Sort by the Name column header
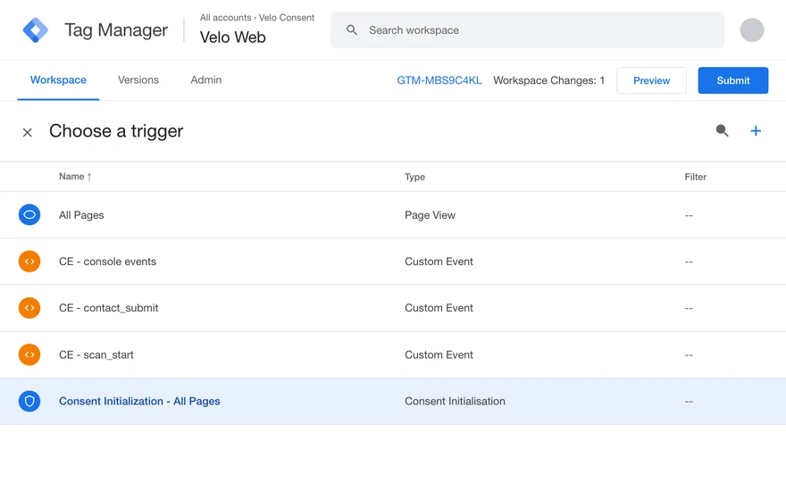The width and height of the screenshot is (786, 491). point(75,177)
